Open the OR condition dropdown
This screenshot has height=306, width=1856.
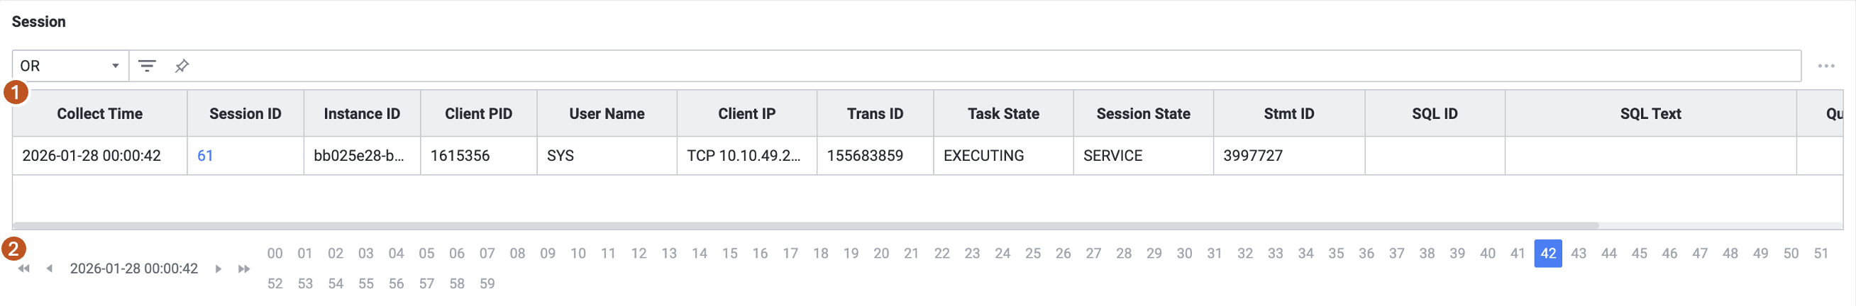[70, 67]
